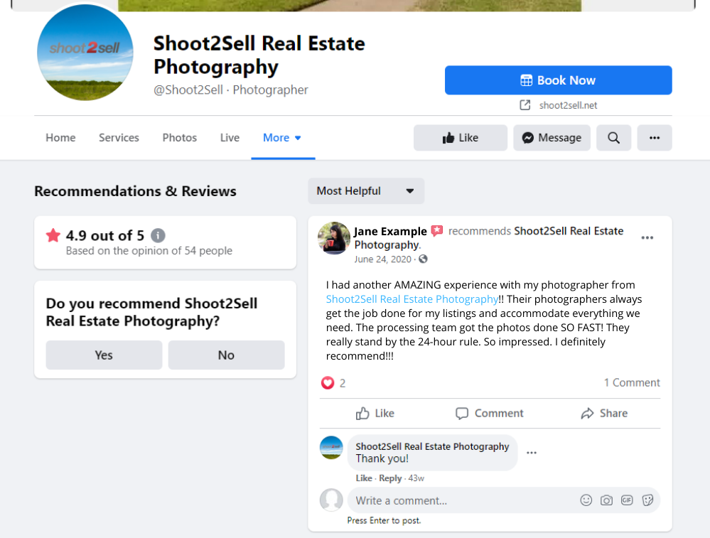Answer No to recommend Shoot2Sell
This screenshot has height=538, width=710.
pyautogui.click(x=227, y=355)
